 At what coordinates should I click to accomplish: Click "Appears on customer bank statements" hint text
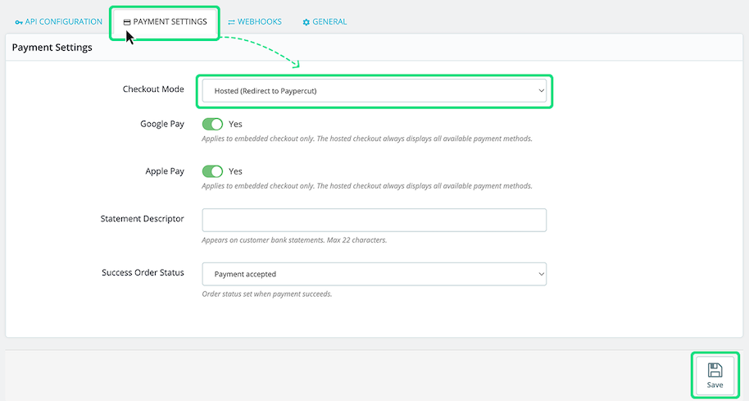[x=294, y=240]
